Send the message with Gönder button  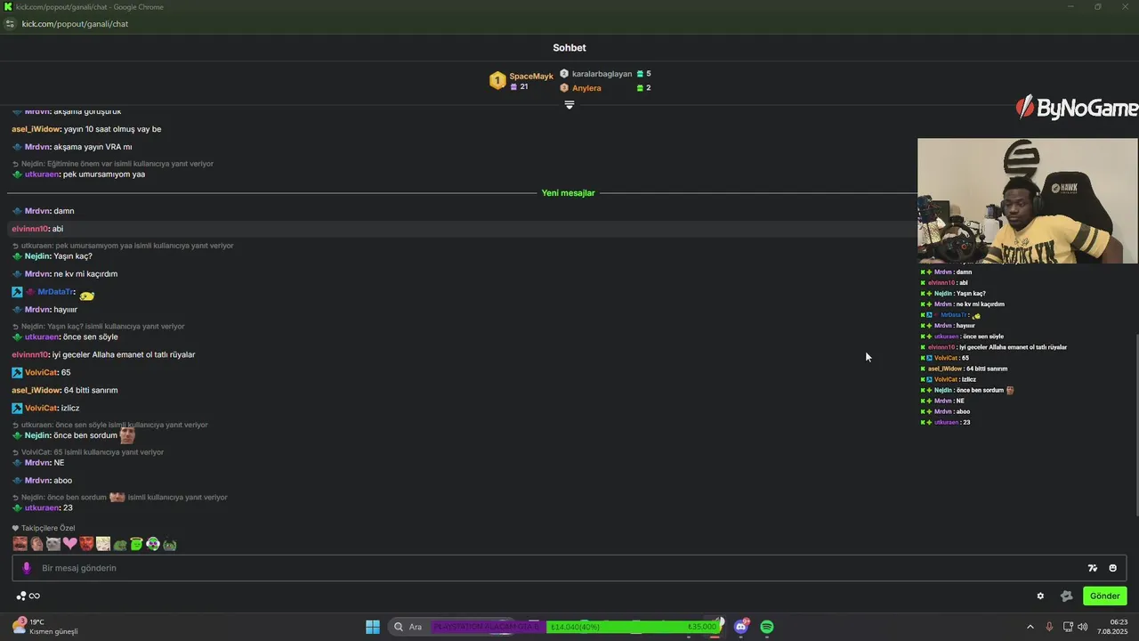click(x=1104, y=596)
